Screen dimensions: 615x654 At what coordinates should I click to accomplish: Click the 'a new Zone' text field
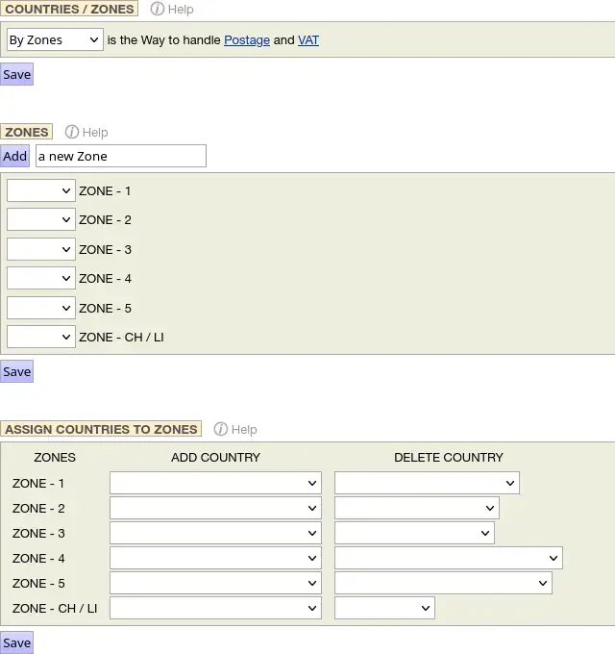[120, 156]
